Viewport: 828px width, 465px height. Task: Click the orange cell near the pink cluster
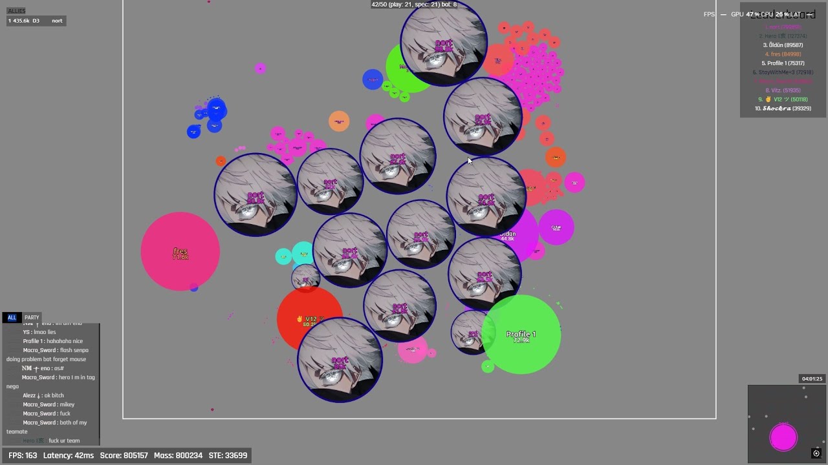click(x=339, y=121)
